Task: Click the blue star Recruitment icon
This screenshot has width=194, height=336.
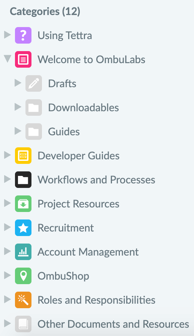Action: tap(23, 228)
